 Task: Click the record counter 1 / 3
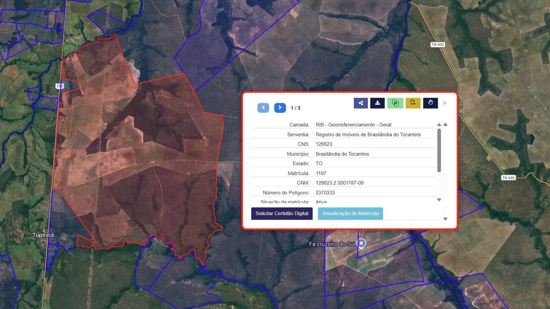pyautogui.click(x=295, y=108)
